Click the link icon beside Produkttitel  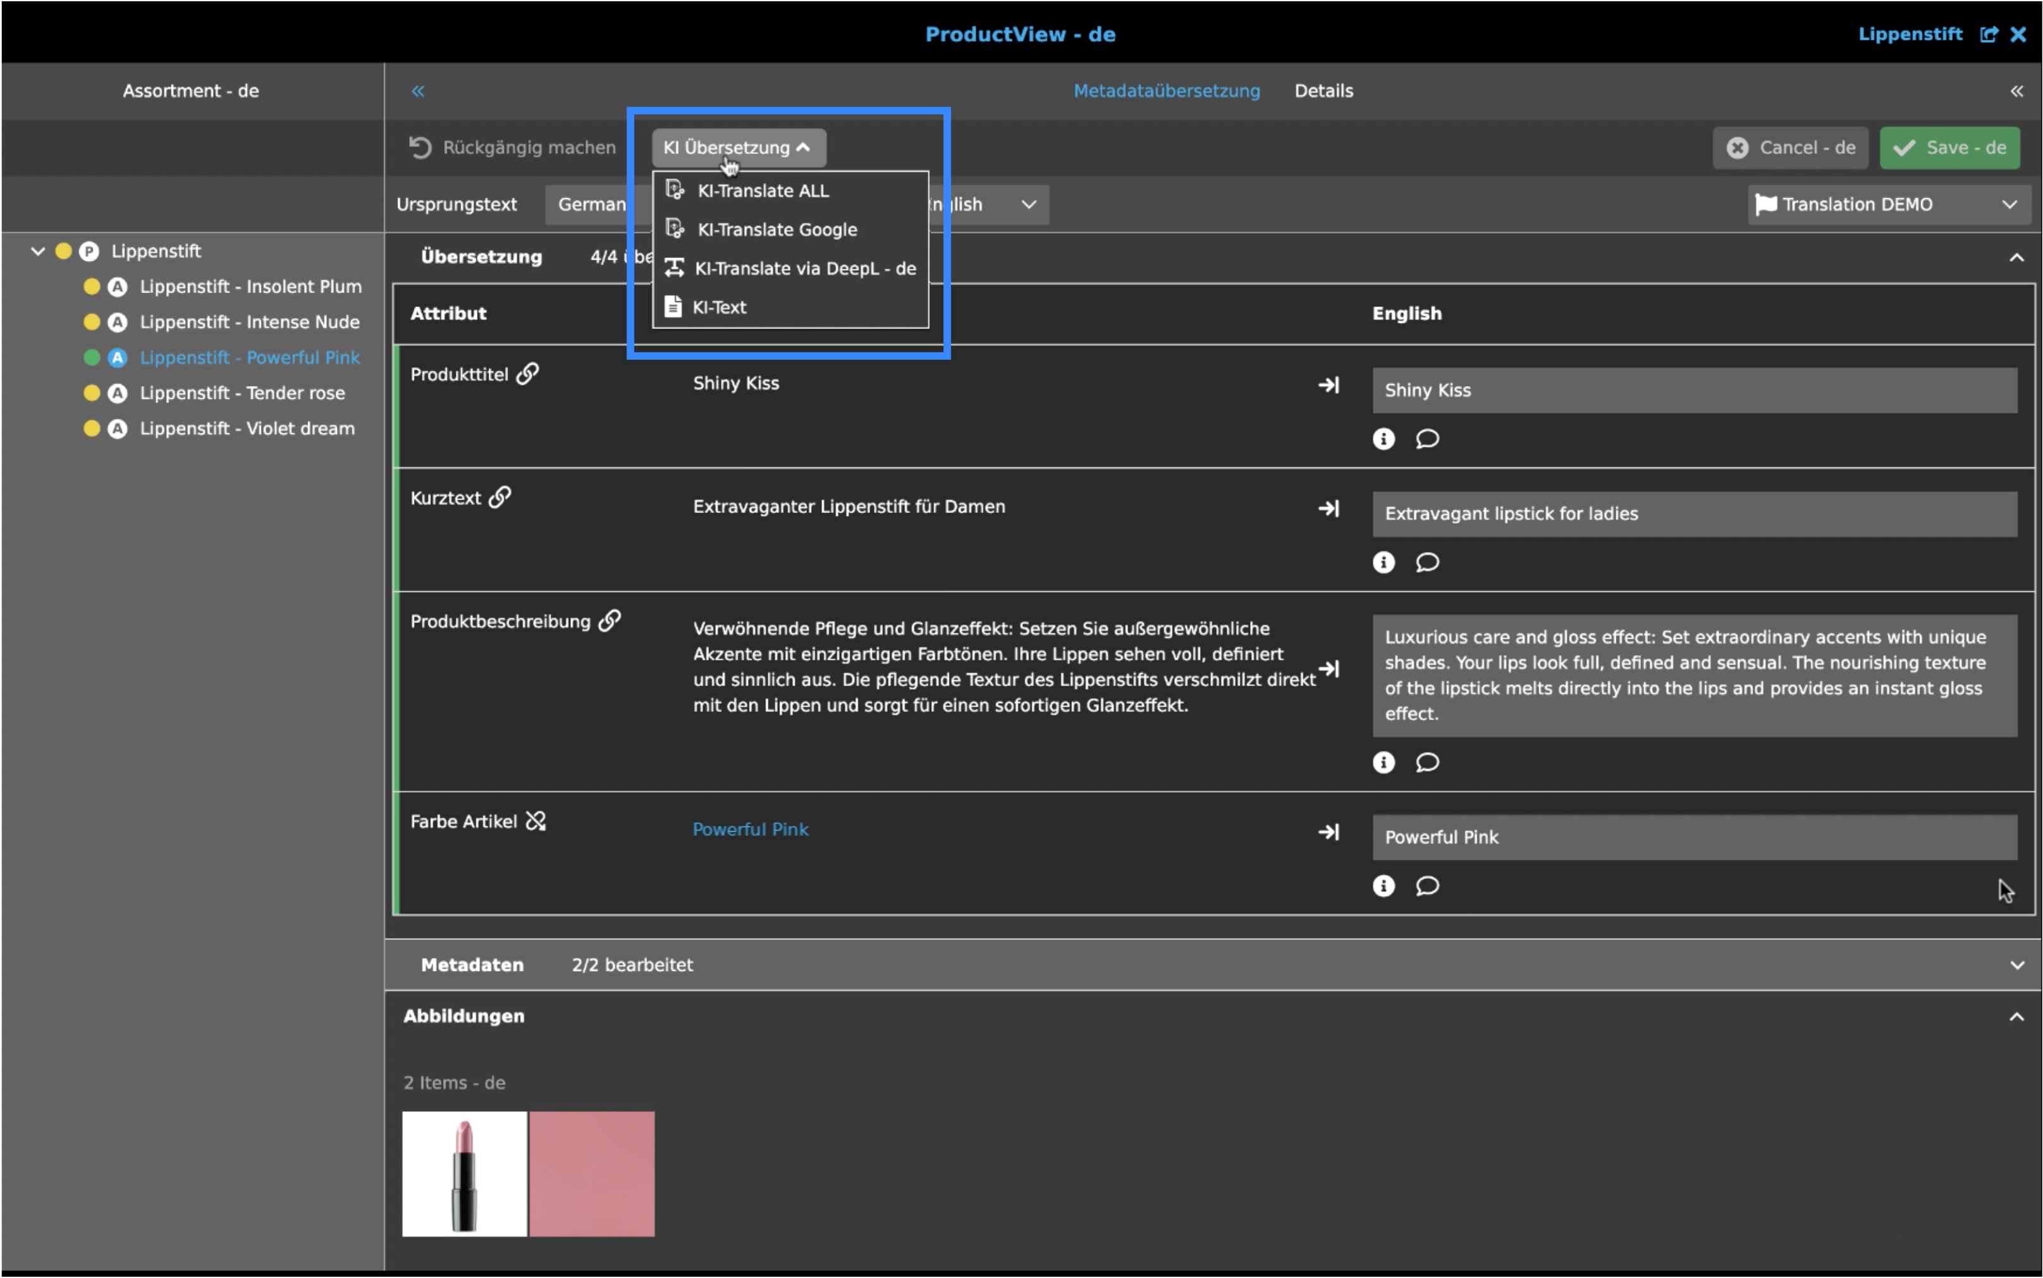click(x=527, y=374)
